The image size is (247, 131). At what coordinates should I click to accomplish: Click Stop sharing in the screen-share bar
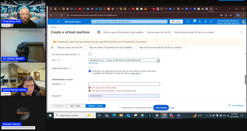tap(161, 108)
